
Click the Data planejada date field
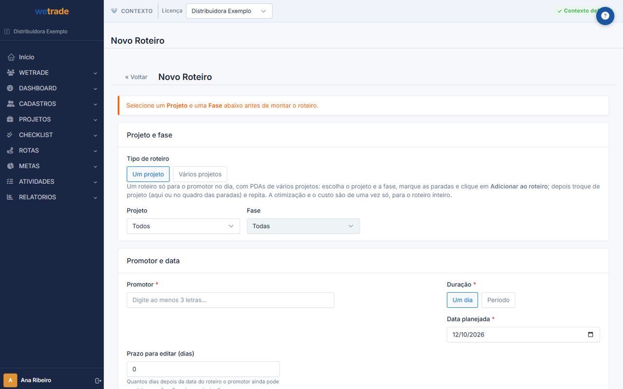(523, 335)
